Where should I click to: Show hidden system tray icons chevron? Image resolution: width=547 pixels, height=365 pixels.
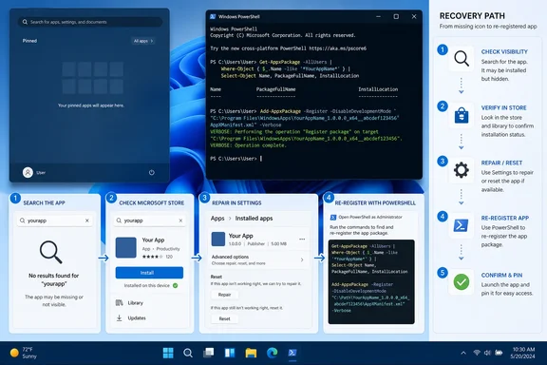coord(463,354)
